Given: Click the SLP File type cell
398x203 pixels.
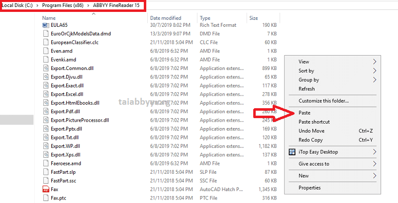Looking at the screenshot, I should click(x=208, y=172).
